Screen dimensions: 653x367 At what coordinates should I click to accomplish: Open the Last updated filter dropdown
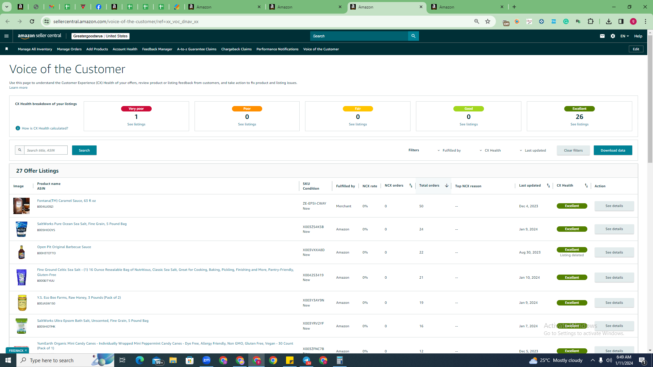point(533,150)
